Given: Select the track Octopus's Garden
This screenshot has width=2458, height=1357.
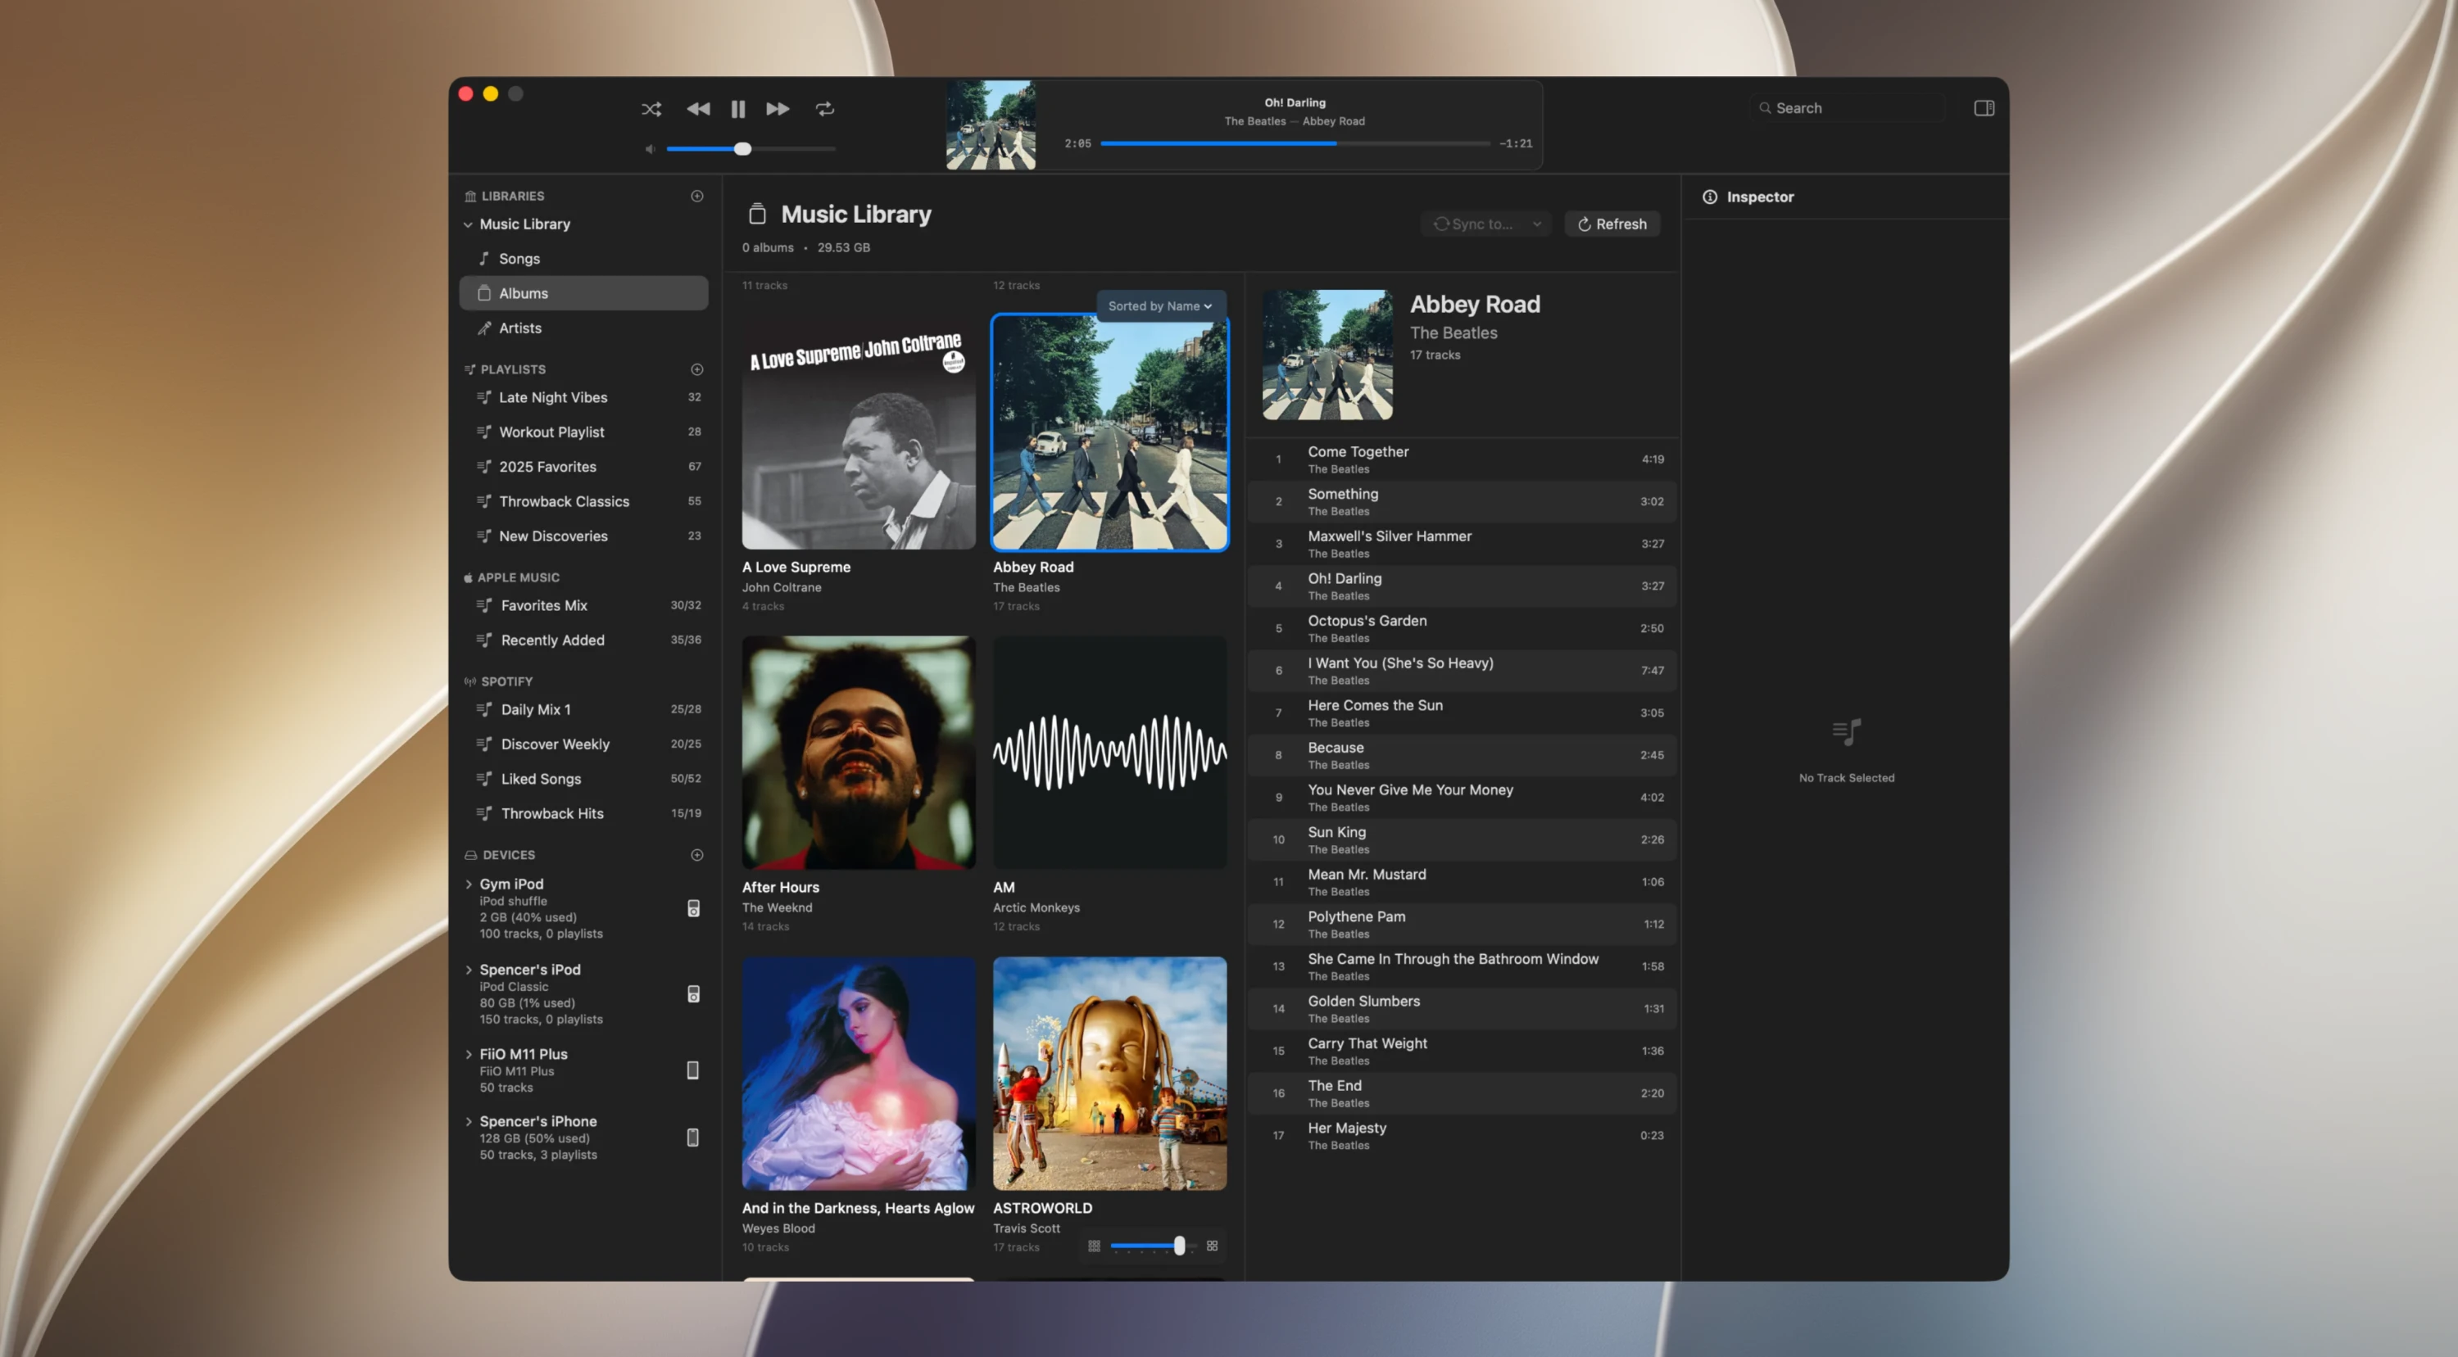Looking at the screenshot, I should click(x=1462, y=627).
